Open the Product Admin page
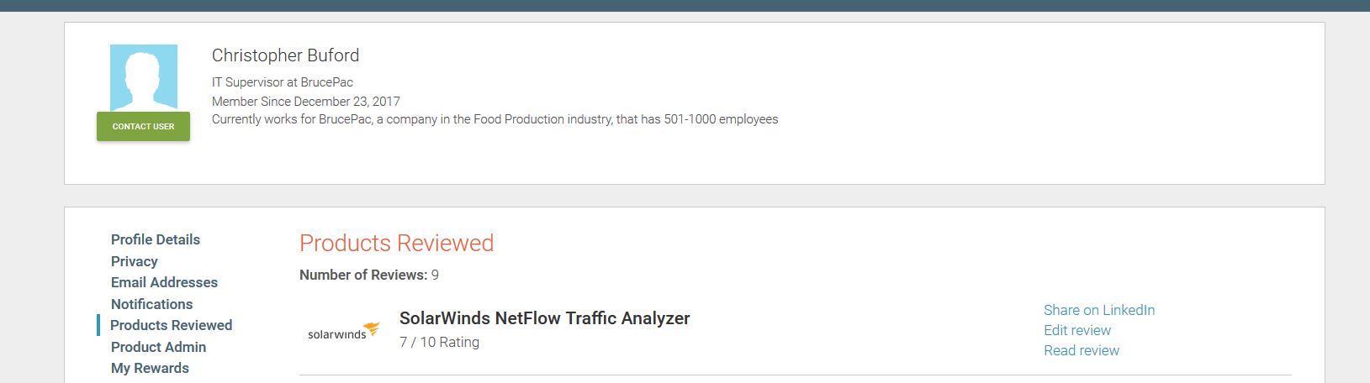Viewport: 1370px width, 383px height. [158, 347]
